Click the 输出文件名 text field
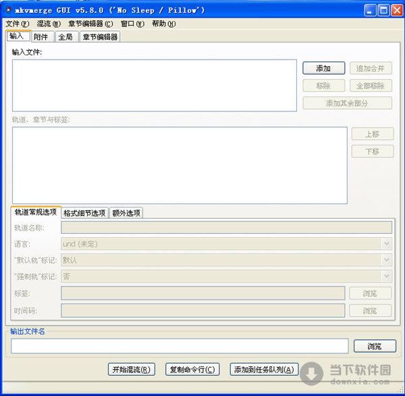 tap(180, 346)
